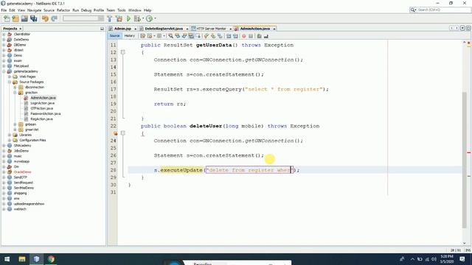472x265 pixels.
Task: Click the Toggle Rectangular Selection icon
Action: (x=198, y=36)
